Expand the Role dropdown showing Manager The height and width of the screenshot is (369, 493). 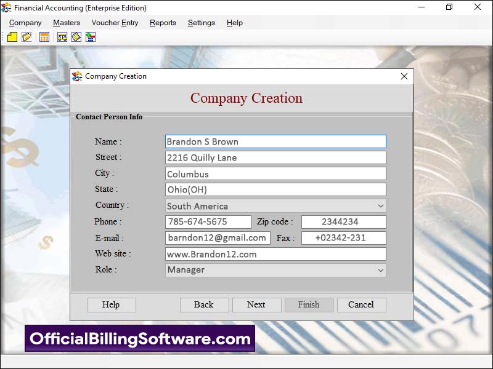click(380, 270)
